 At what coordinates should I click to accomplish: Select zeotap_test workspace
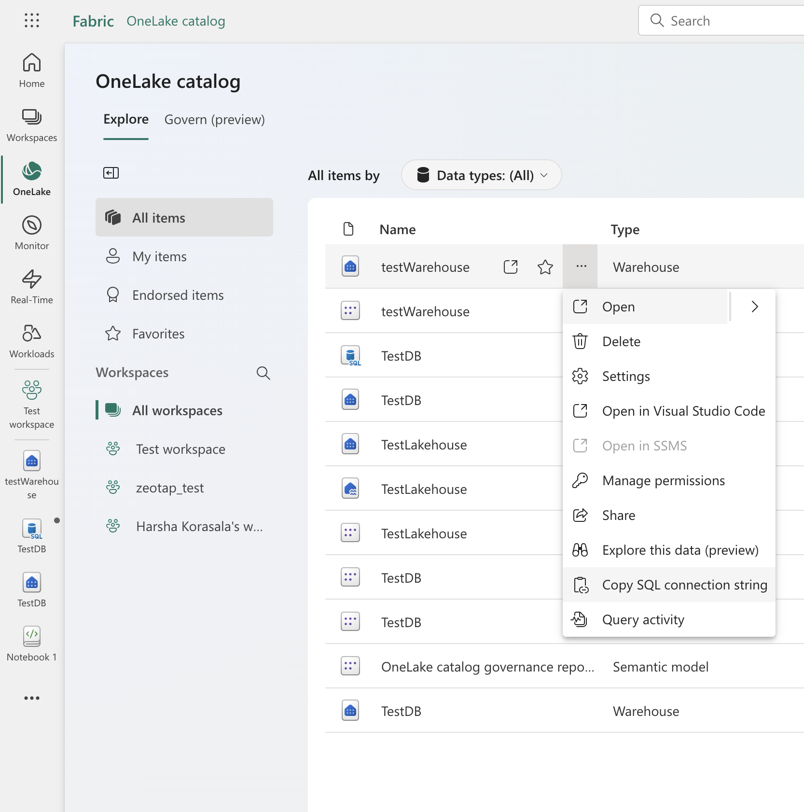click(184, 488)
